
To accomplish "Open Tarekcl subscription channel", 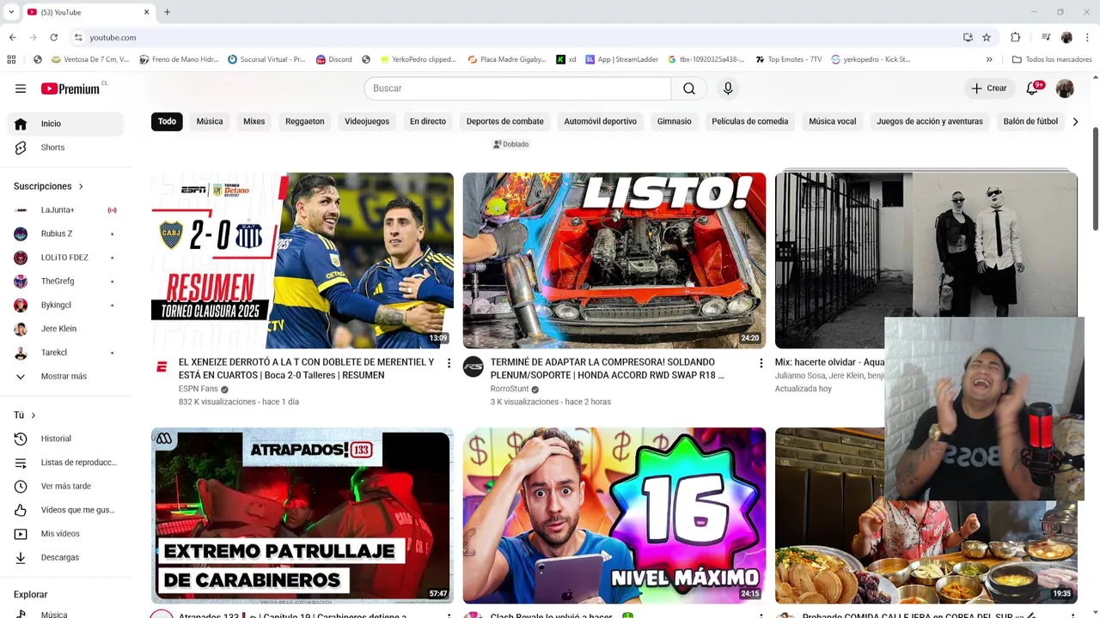I will [x=65, y=353].
